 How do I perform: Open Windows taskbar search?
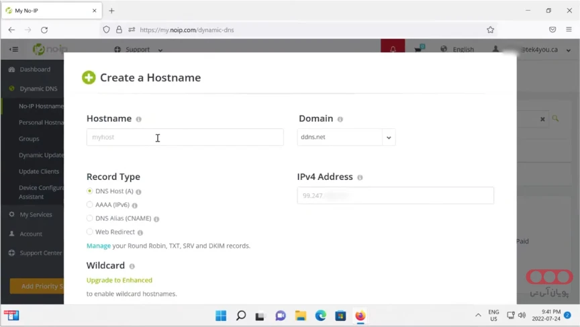tap(241, 316)
